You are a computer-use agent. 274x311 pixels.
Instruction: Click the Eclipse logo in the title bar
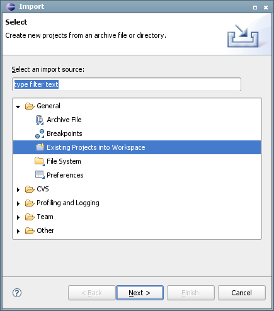click(11, 6)
